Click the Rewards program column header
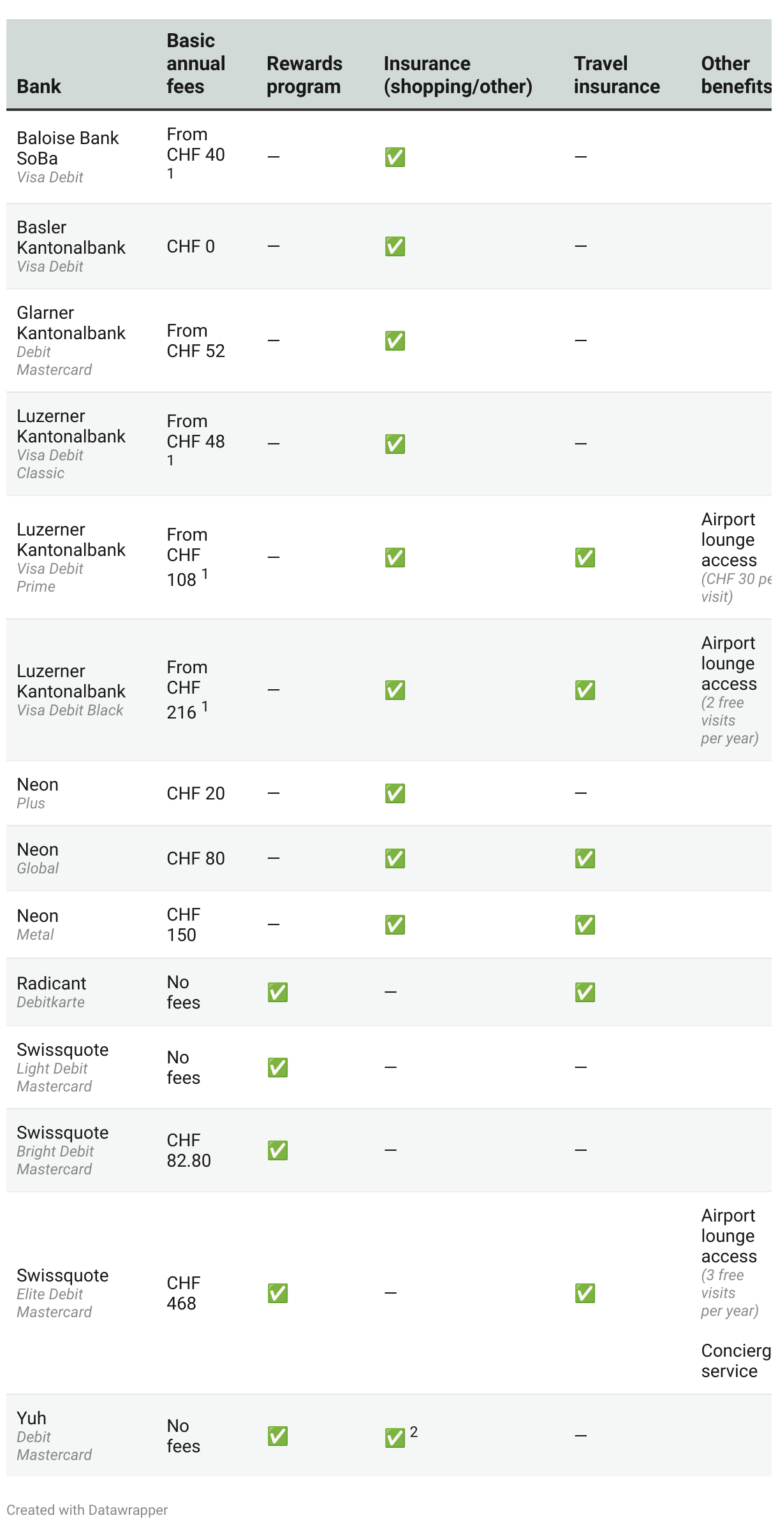 pos(304,75)
